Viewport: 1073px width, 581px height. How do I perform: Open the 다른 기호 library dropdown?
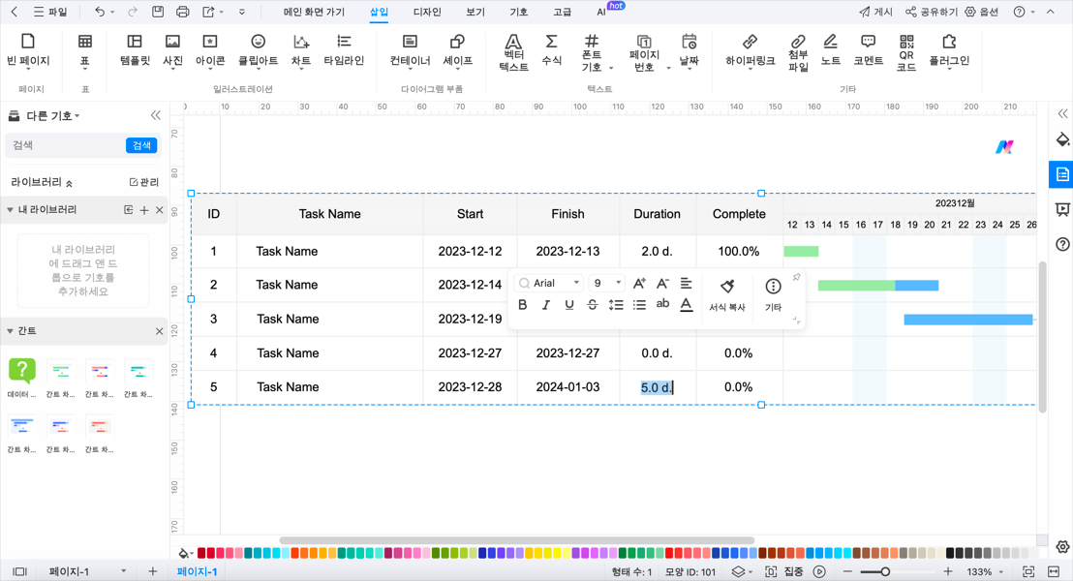pos(53,115)
